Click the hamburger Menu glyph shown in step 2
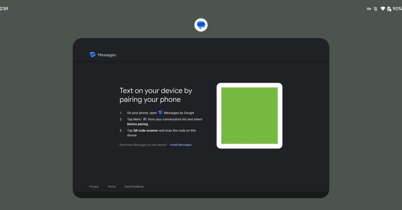The height and width of the screenshot is (210, 402). (x=144, y=119)
